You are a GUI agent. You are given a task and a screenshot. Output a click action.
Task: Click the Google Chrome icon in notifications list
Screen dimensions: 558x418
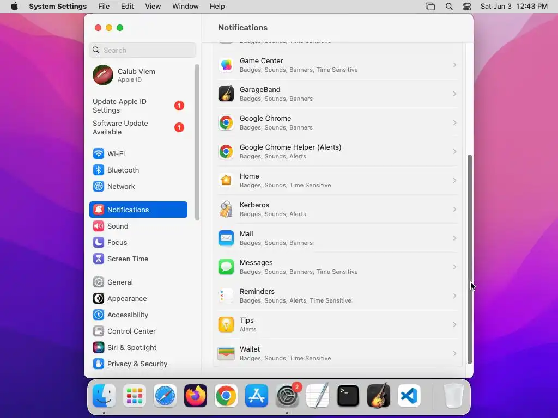(226, 122)
